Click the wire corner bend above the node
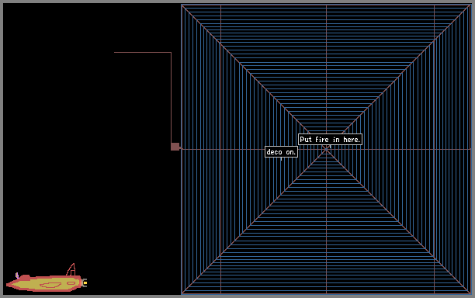The width and height of the screenshot is (475, 298). [x=172, y=53]
